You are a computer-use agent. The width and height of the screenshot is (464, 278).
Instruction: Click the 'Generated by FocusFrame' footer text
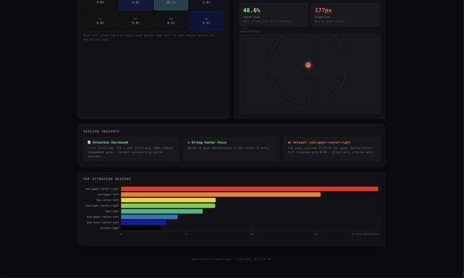coord(231,259)
